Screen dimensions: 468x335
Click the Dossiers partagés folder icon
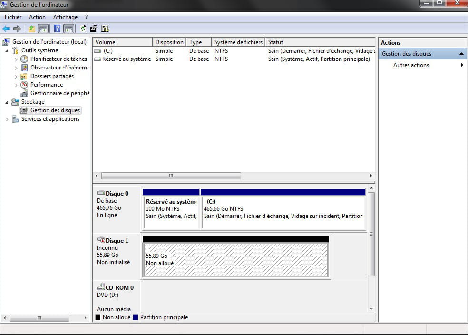click(x=24, y=77)
